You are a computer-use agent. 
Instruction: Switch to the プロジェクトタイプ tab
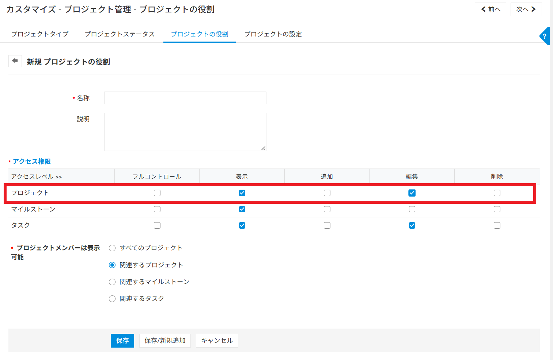click(x=40, y=34)
